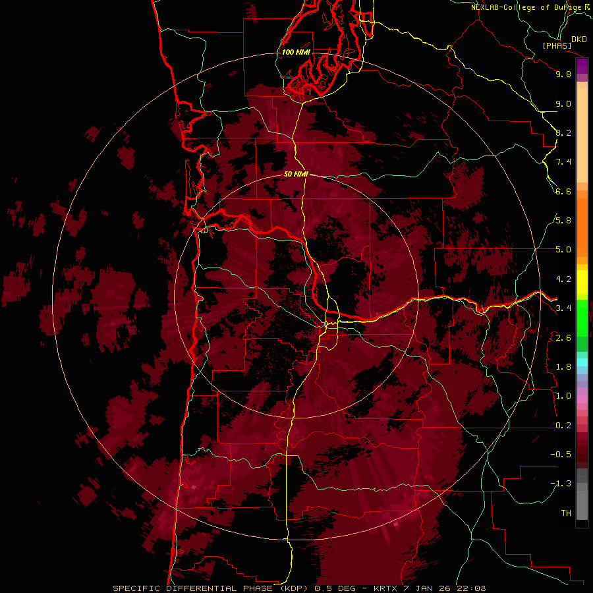
Task: Click the 1.8 value on the scale
Action: [x=563, y=367]
